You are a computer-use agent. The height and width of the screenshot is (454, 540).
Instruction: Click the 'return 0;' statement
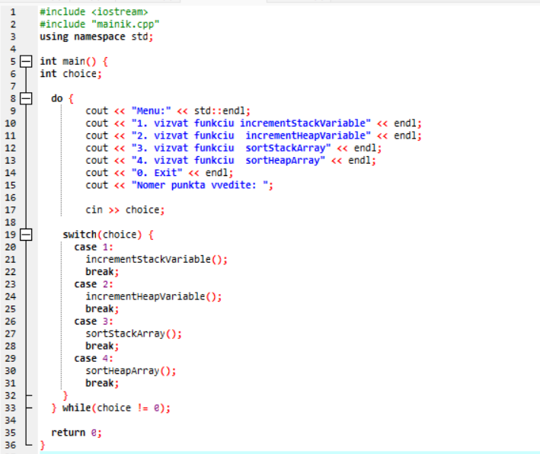[76, 433]
